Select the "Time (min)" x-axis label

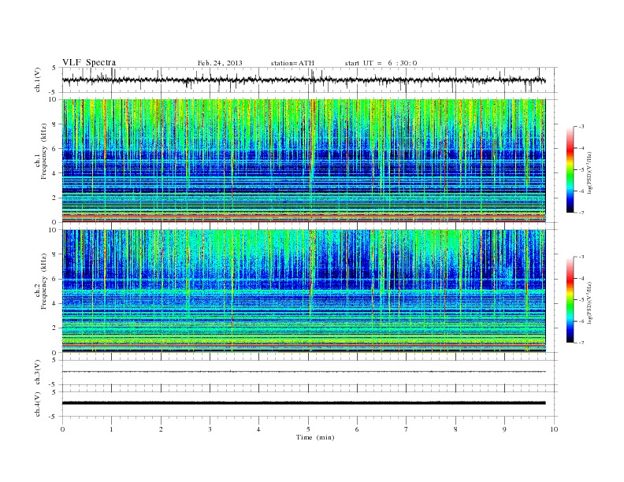(315, 437)
